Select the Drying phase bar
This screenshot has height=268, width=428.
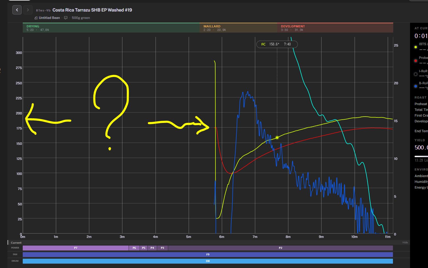[x=111, y=28]
